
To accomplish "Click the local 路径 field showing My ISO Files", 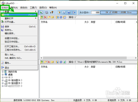I will tap(106, 62).
